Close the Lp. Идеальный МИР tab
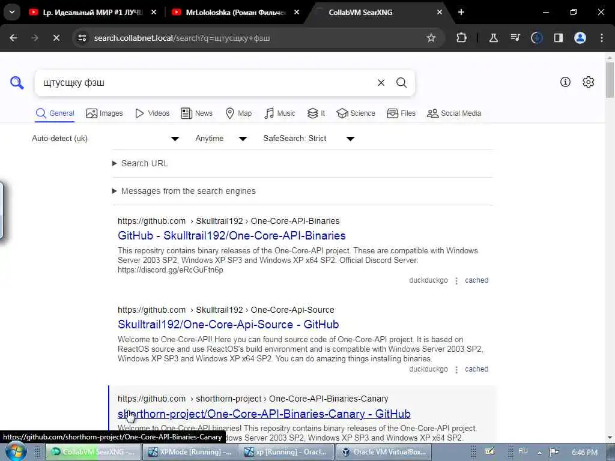 [154, 12]
